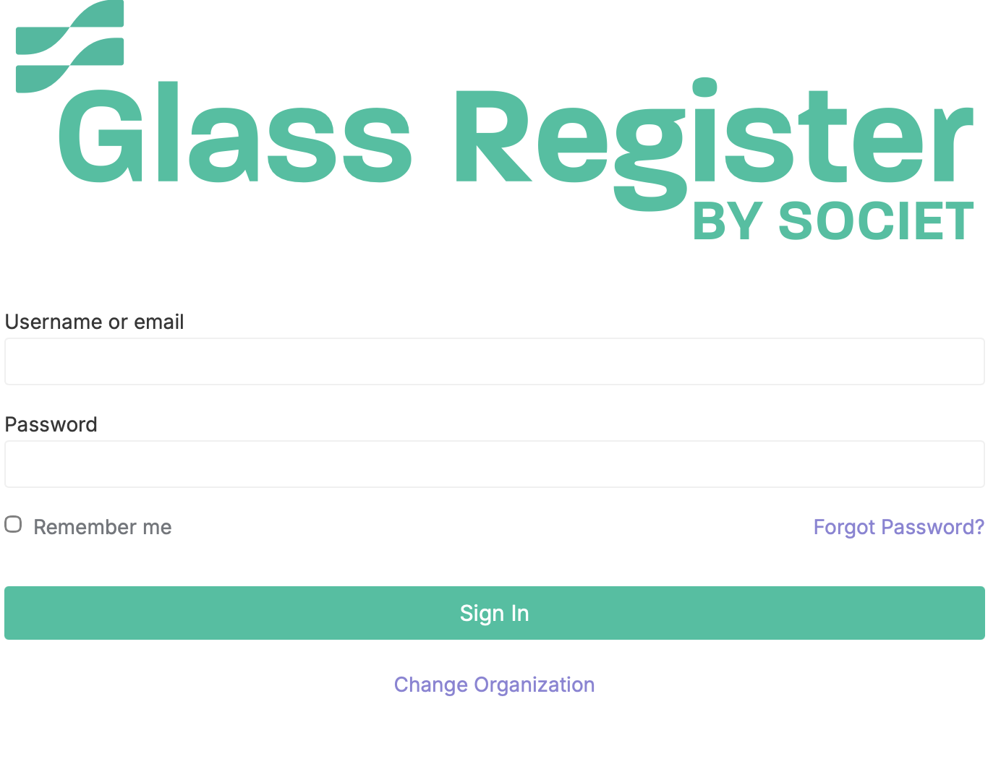Click the left edge of the Sign In button

(22, 614)
